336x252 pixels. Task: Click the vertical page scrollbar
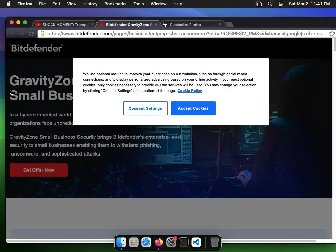click(x=334, y=45)
